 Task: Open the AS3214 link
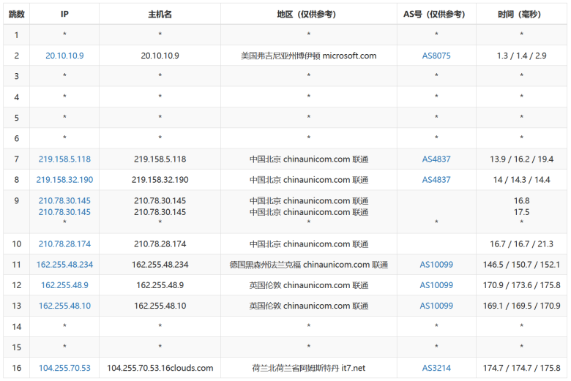(x=436, y=369)
